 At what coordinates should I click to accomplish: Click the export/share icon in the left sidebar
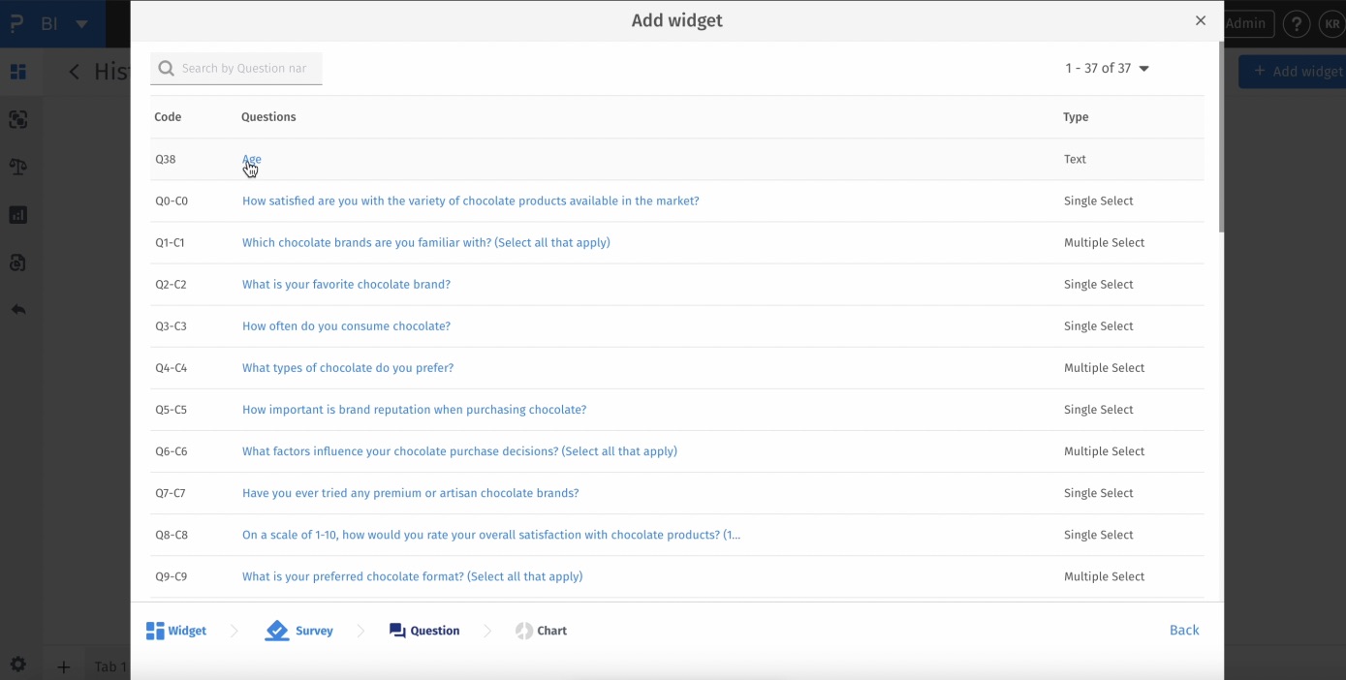17,263
